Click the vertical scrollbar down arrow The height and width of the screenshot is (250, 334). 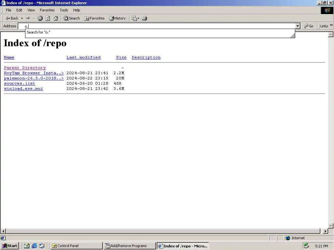331,226
